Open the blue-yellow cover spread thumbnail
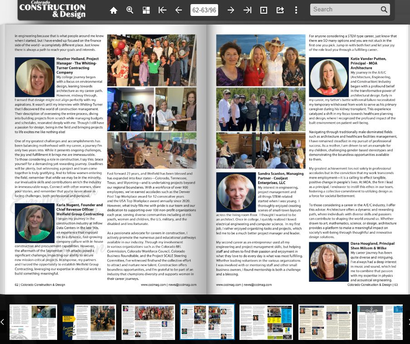 tap(89, 322)
